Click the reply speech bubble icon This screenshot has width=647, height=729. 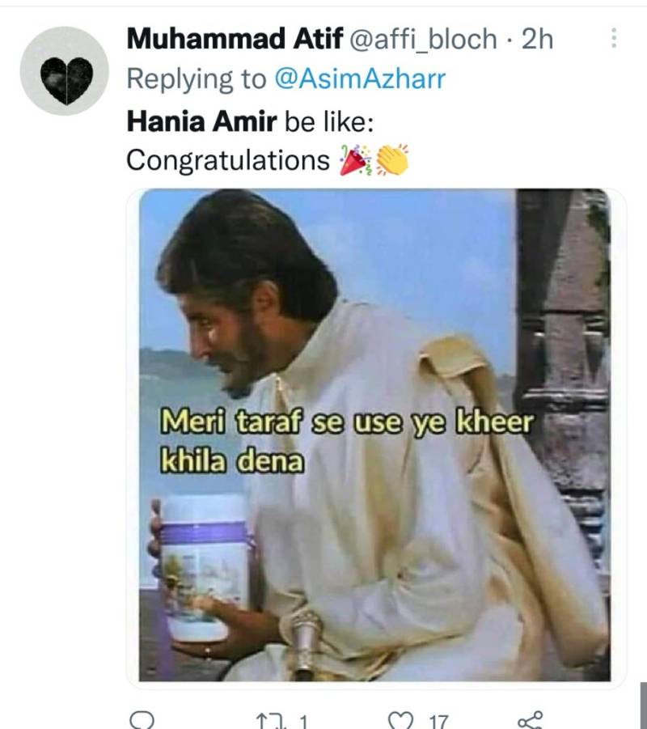coord(142,720)
